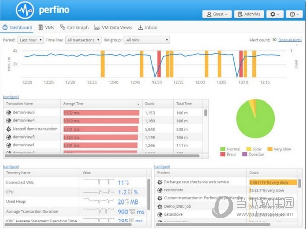Click configure link above transaction table
This screenshot has width=306, height=229.
(x=11, y=97)
